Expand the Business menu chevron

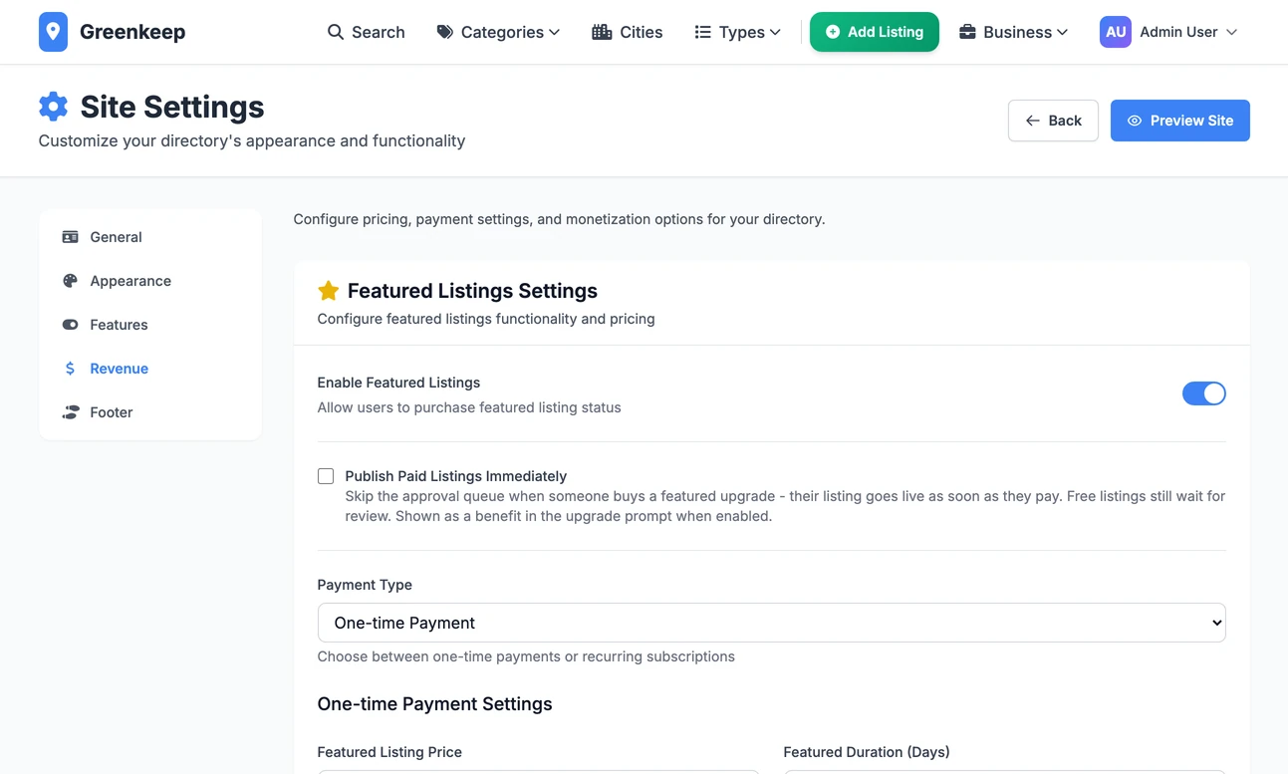click(x=1063, y=33)
